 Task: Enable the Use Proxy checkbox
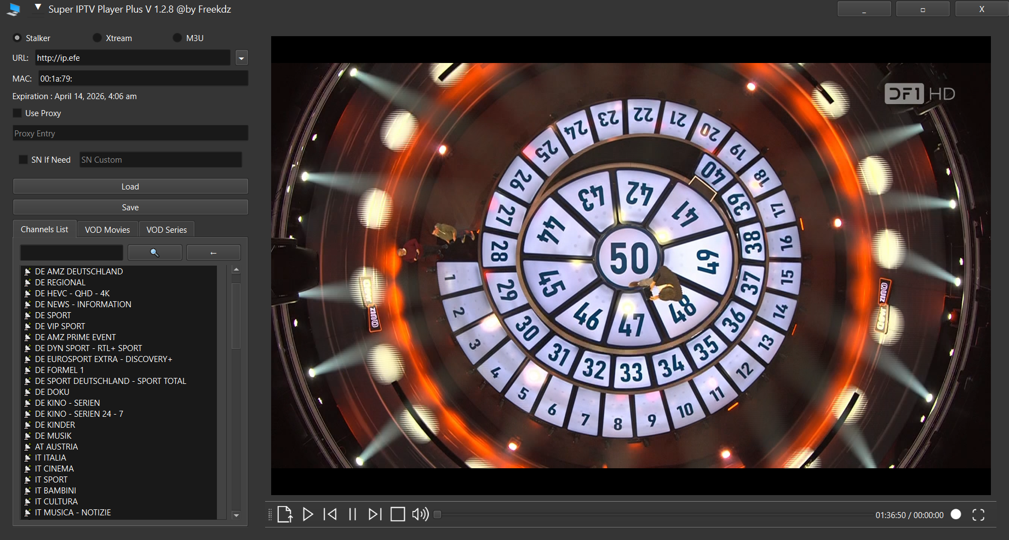click(18, 113)
